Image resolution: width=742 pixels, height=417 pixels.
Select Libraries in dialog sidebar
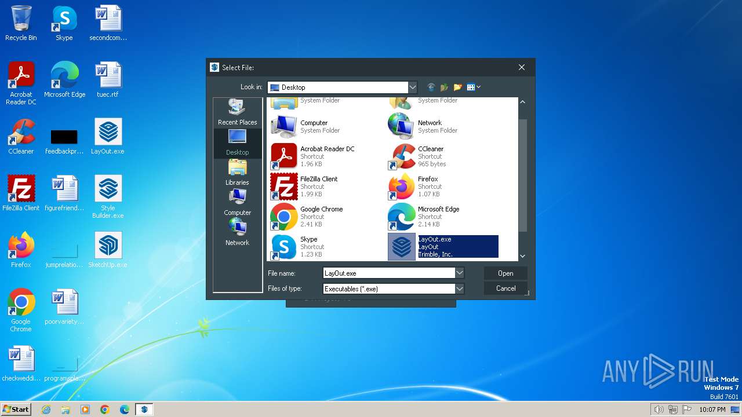point(237,173)
